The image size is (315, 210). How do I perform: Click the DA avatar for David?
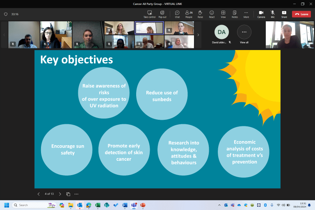click(x=221, y=32)
